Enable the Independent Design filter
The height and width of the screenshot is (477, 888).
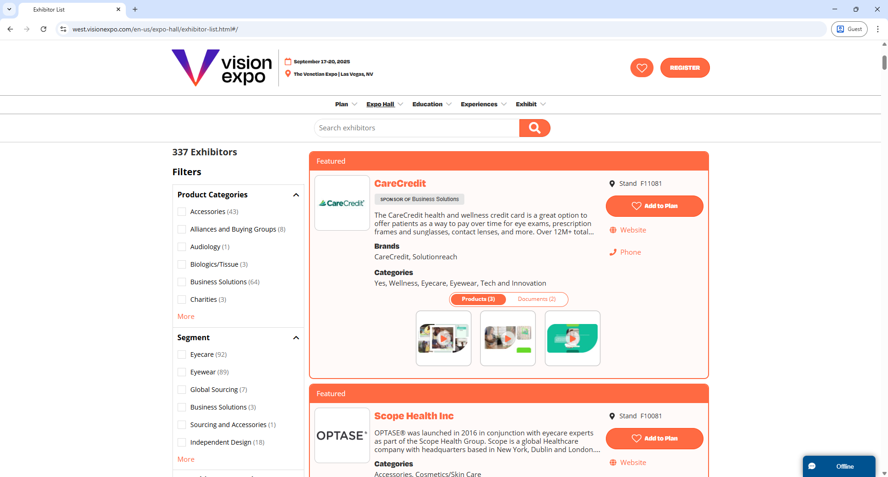tap(182, 442)
